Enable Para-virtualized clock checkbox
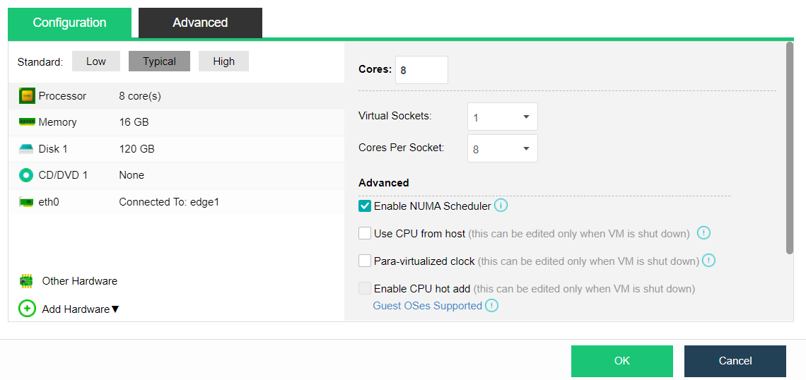806x380 pixels. tap(365, 261)
